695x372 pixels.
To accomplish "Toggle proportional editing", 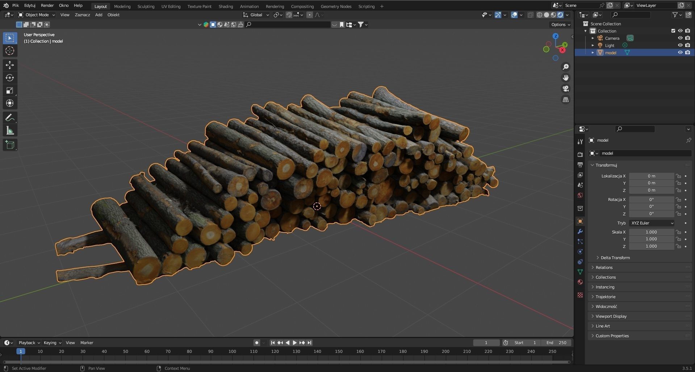I will [x=309, y=15].
